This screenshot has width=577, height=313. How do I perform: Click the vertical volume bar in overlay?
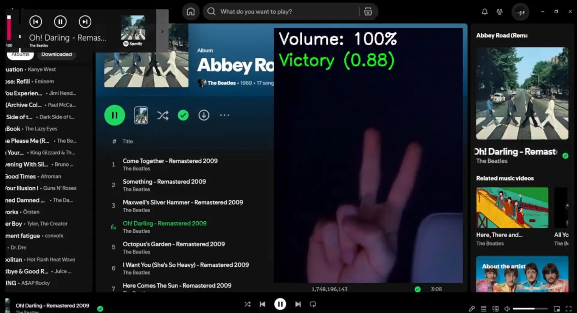9,28
